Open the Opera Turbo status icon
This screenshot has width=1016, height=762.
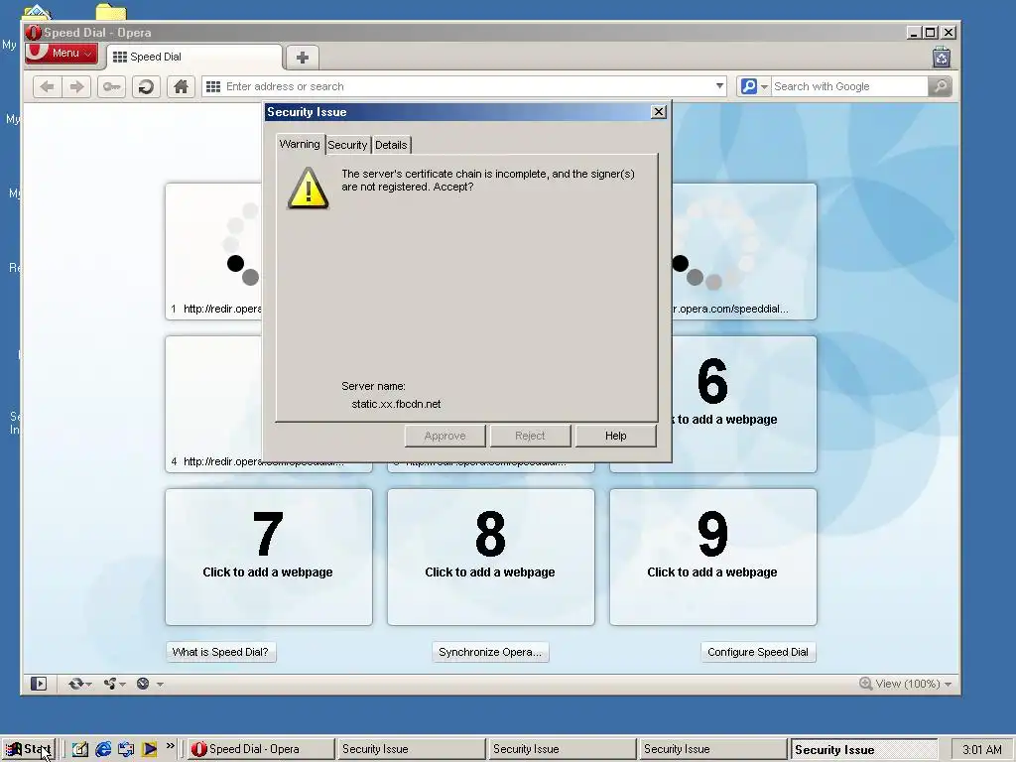click(x=143, y=684)
